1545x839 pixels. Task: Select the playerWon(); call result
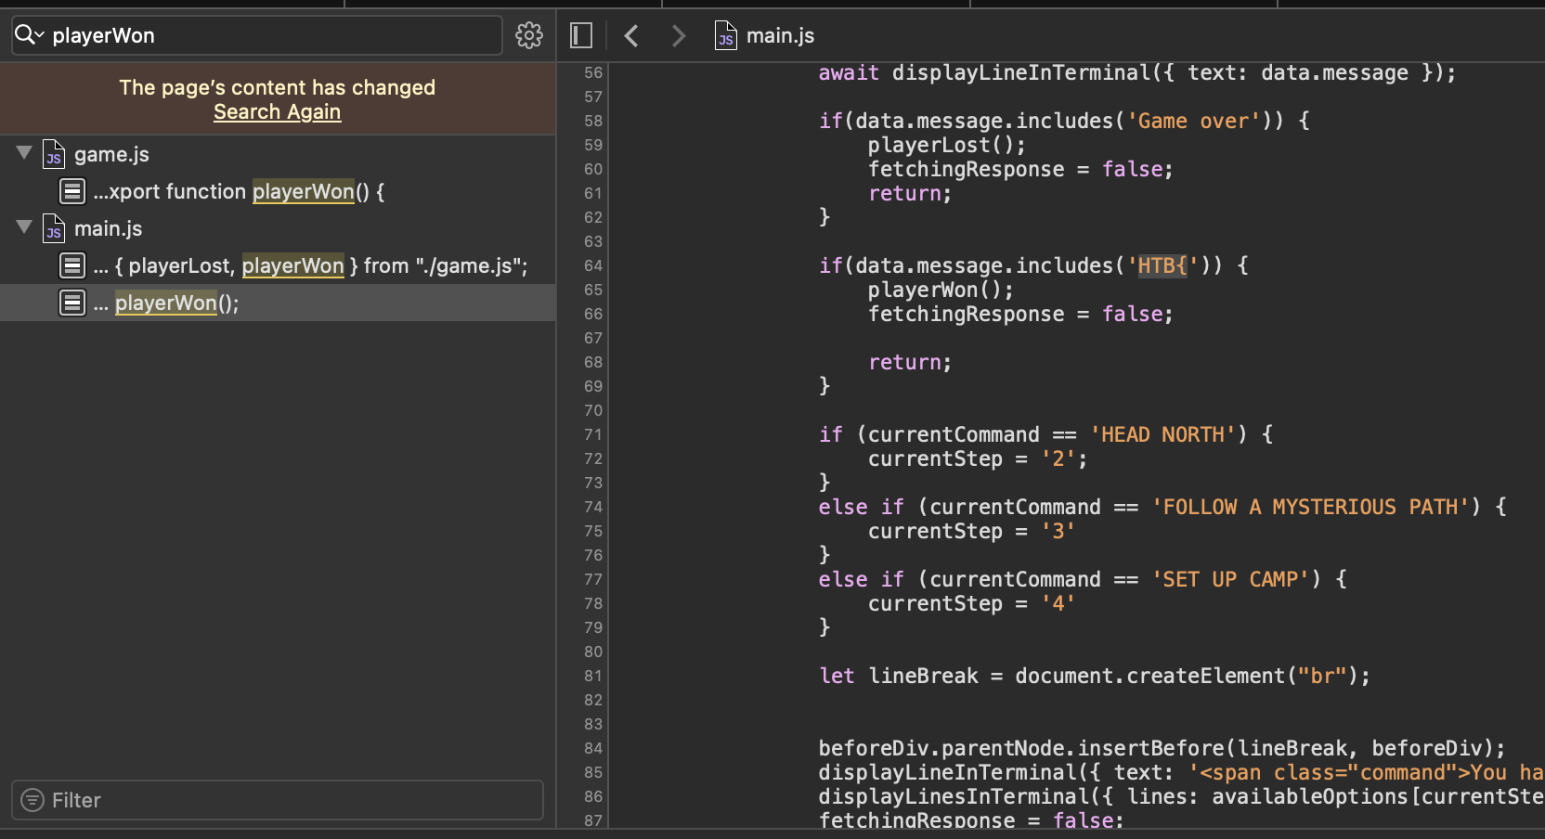tap(176, 303)
